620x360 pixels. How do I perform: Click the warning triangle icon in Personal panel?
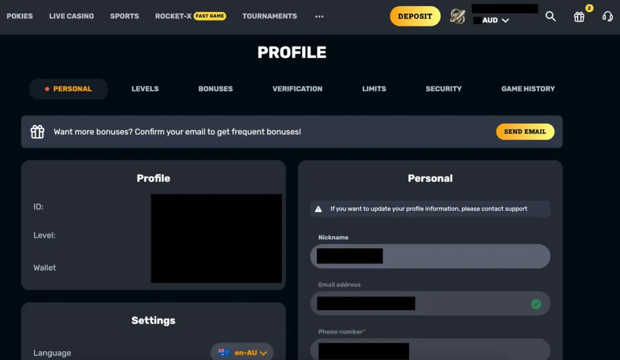[318, 209]
